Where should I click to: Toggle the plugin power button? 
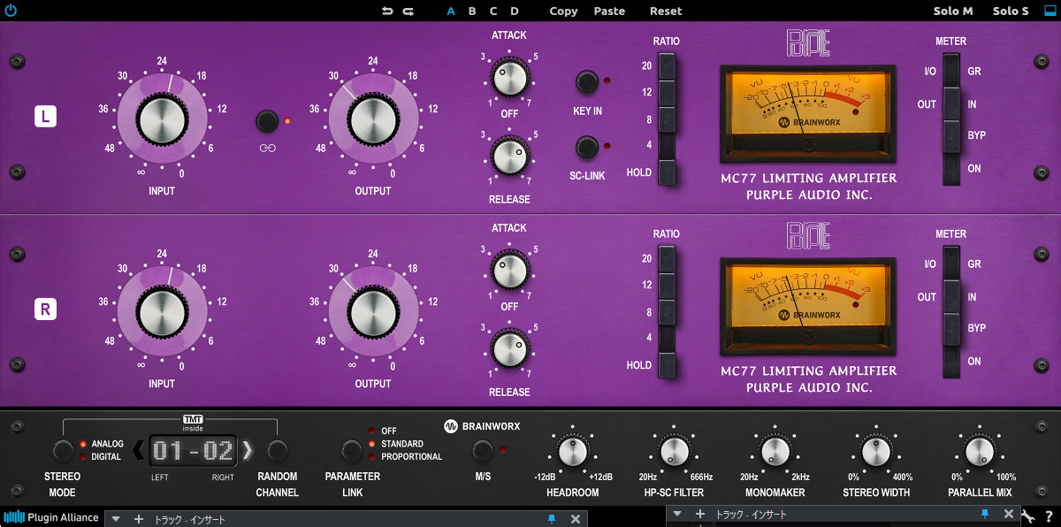(10, 11)
